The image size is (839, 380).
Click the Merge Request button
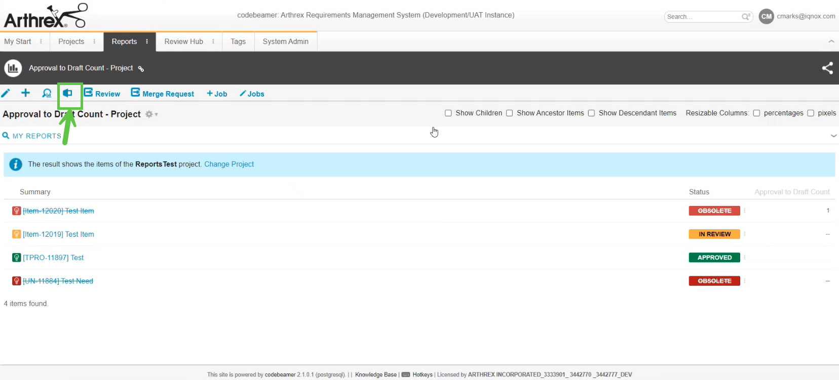(163, 94)
